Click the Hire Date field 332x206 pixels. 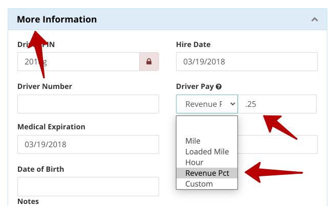pos(247,61)
